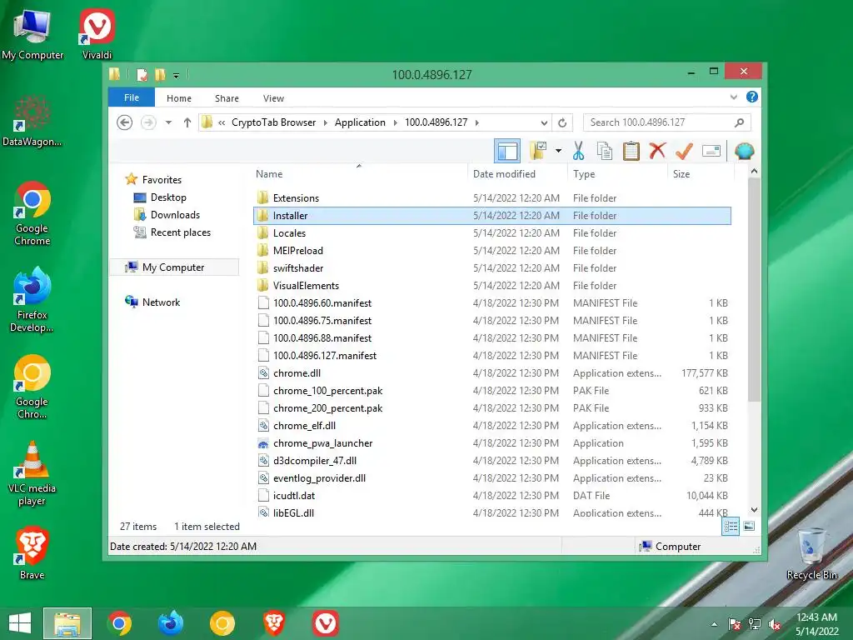
Task: Refresh the current folder view
Action: pos(562,122)
